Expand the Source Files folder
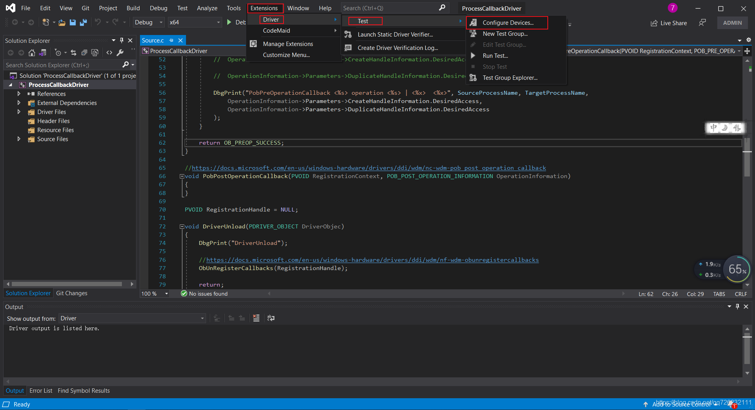 pyautogui.click(x=19, y=139)
